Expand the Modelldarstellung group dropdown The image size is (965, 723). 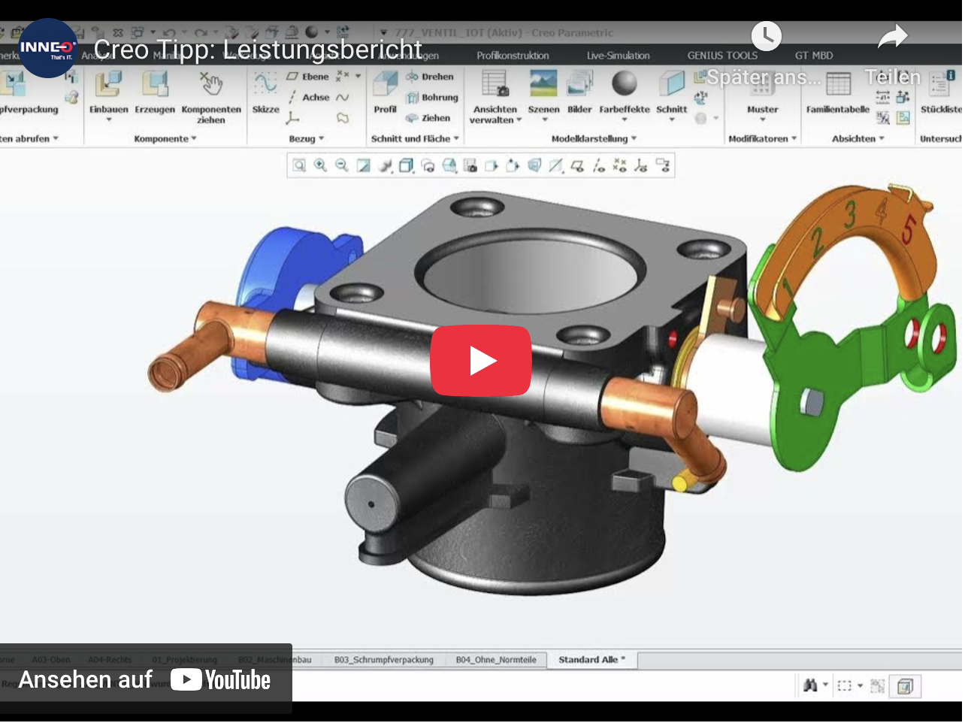[x=634, y=139]
